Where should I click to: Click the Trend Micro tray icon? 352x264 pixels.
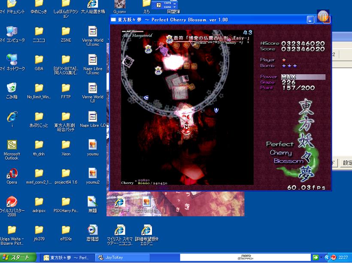point(334,257)
